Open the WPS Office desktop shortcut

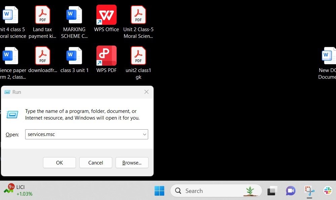tap(106, 15)
